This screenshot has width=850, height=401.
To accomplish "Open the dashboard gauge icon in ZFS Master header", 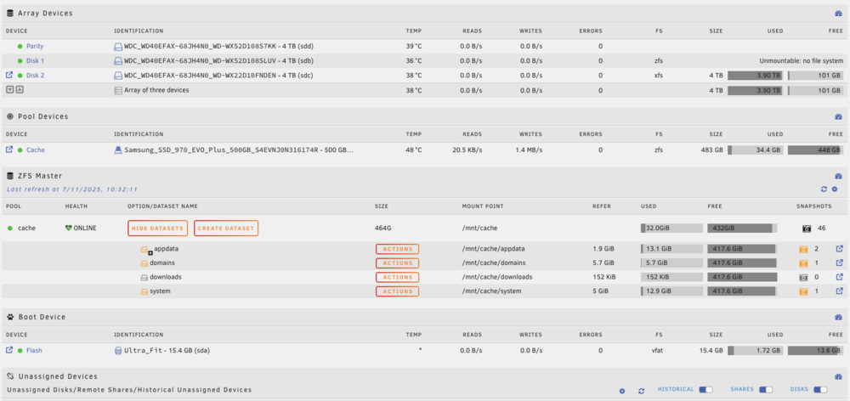I will click(x=838, y=176).
